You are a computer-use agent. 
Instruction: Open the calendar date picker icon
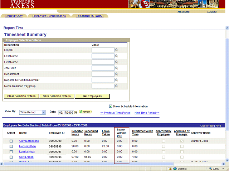point(76,113)
